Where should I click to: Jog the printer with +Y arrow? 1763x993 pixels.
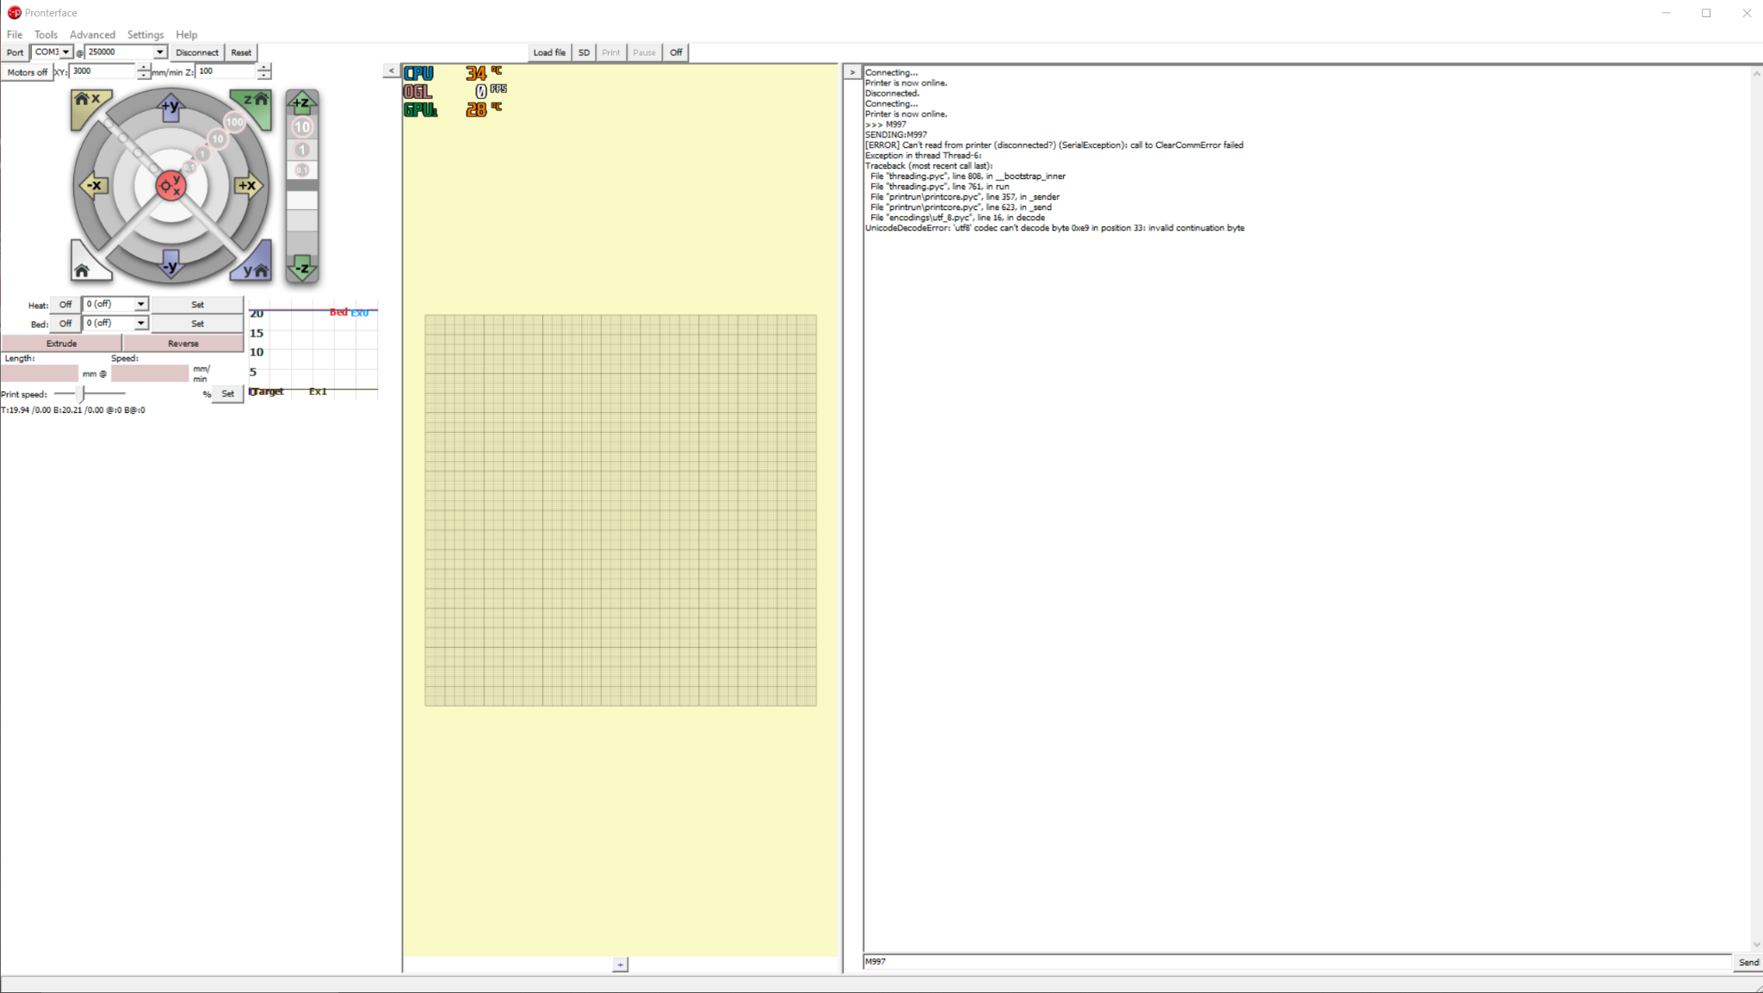click(x=170, y=107)
